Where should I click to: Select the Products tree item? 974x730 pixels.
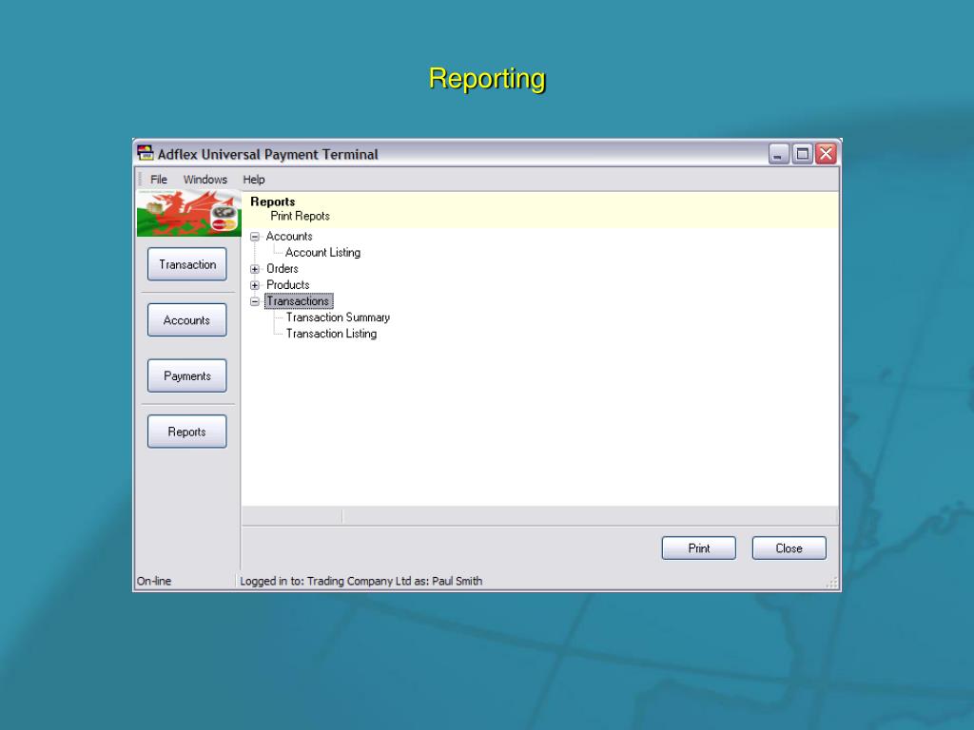click(x=287, y=285)
